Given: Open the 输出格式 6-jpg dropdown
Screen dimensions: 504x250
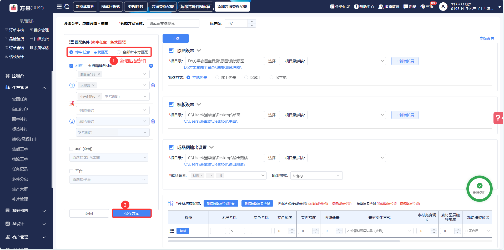Looking at the screenshot, I should (316, 176).
